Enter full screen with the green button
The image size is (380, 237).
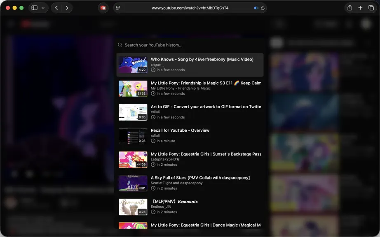pyautogui.click(x=21, y=8)
